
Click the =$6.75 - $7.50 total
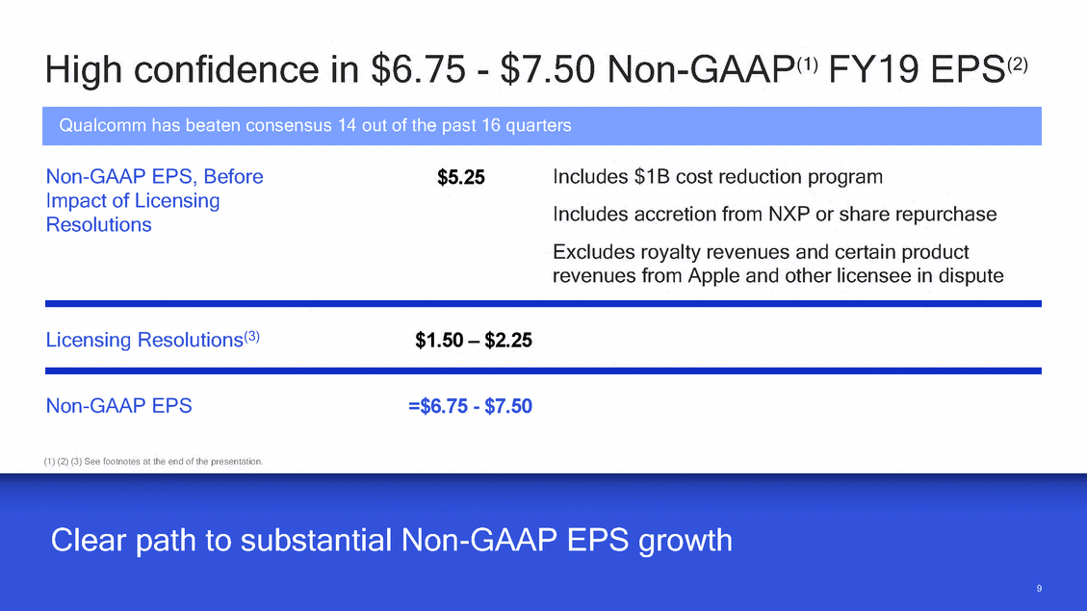pyautogui.click(x=470, y=406)
